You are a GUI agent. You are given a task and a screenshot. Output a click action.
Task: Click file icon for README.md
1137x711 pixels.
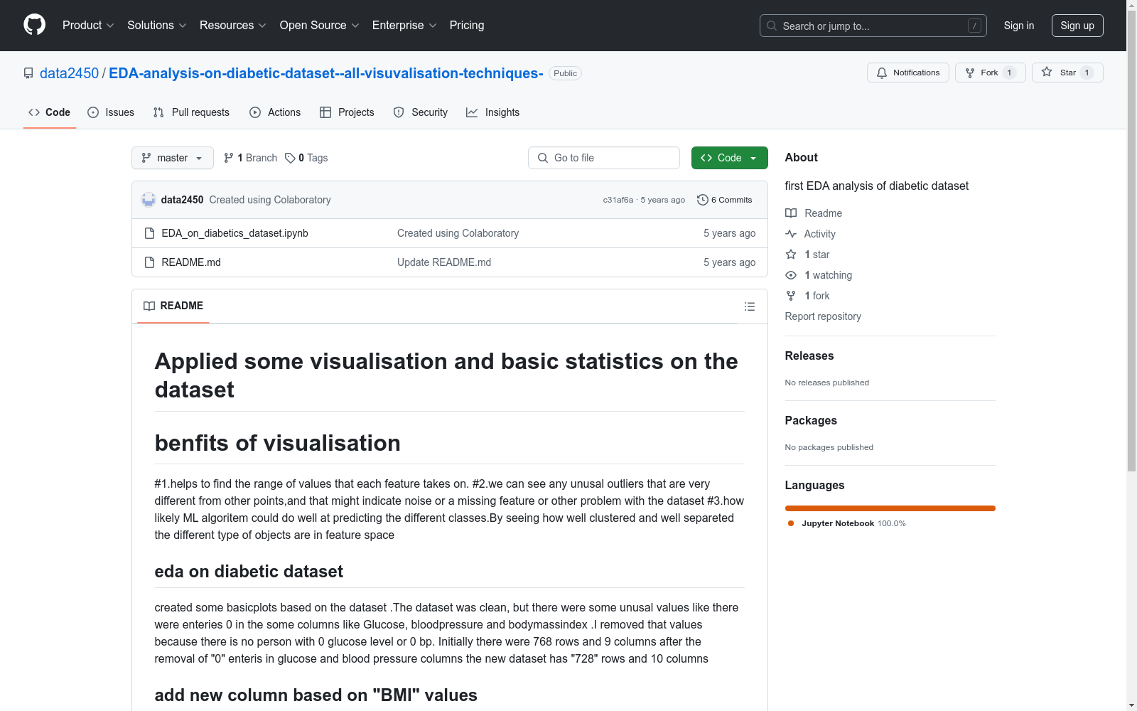point(149,262)
